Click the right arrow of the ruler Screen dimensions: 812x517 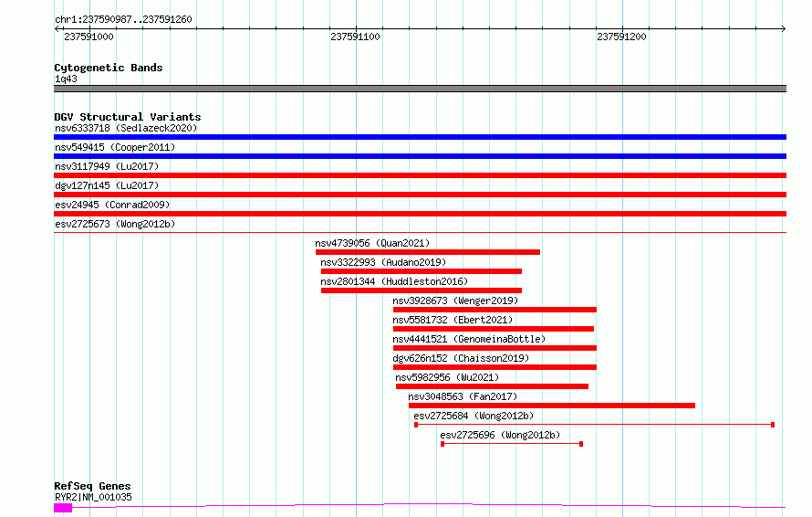783,28
